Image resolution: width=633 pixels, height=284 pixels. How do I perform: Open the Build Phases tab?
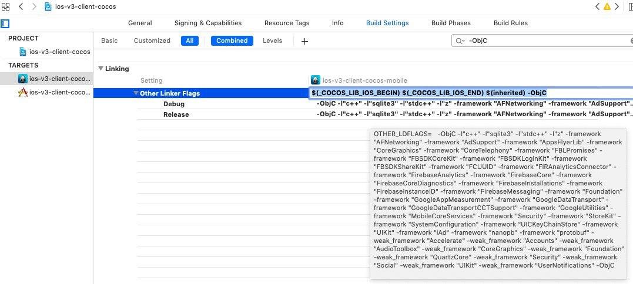tap(451, 23)
